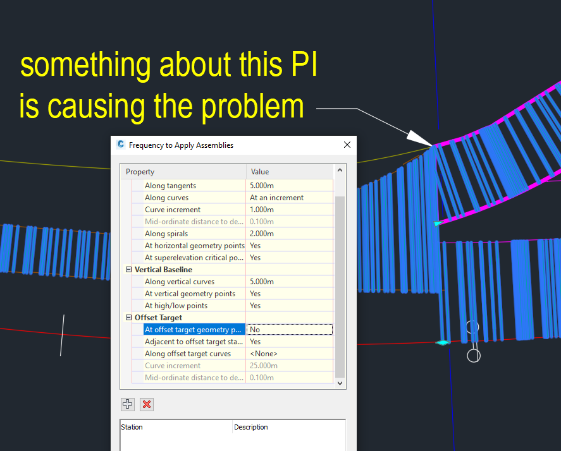Select At high/low points label

point(176,306)
